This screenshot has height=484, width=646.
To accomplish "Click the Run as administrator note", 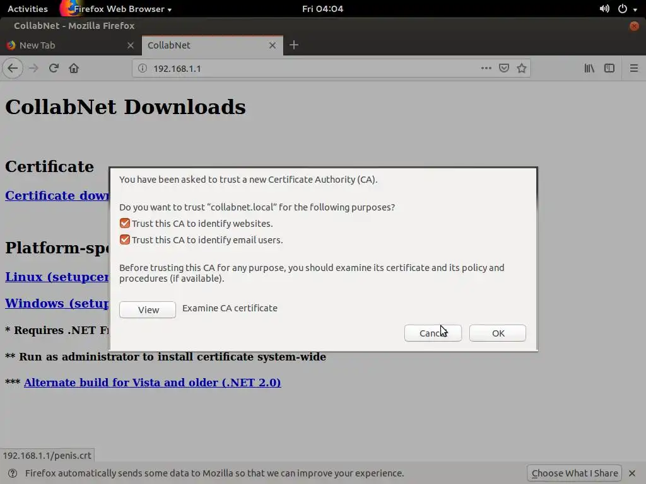I will [165, 357].
